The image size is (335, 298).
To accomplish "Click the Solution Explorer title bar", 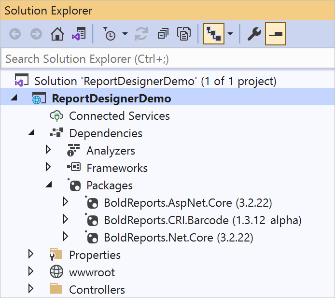I will (x=167, y=10).
